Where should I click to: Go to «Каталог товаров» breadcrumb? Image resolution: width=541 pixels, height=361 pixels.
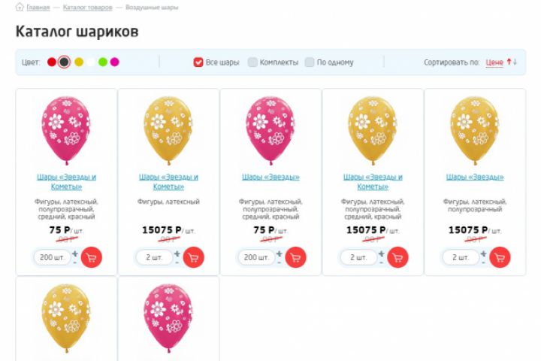tap(88, 8)
